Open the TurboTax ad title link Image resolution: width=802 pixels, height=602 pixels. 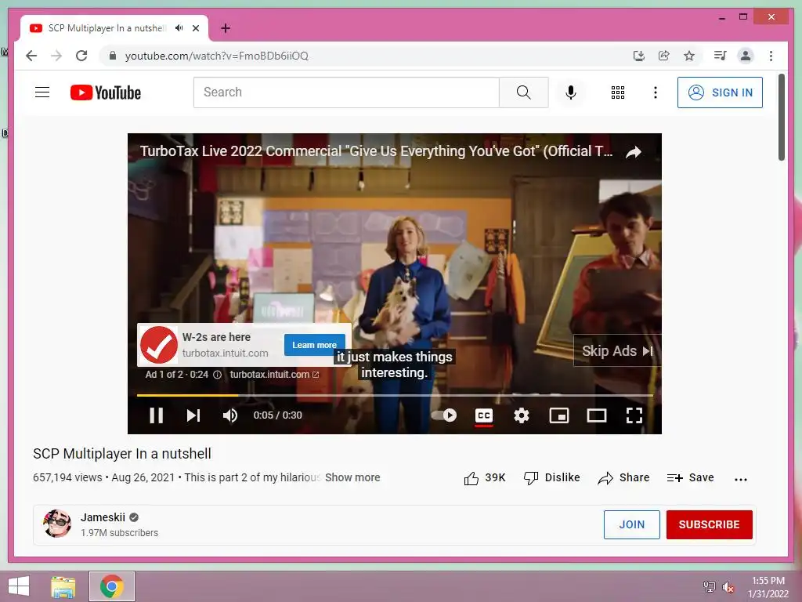coord(376,151)
